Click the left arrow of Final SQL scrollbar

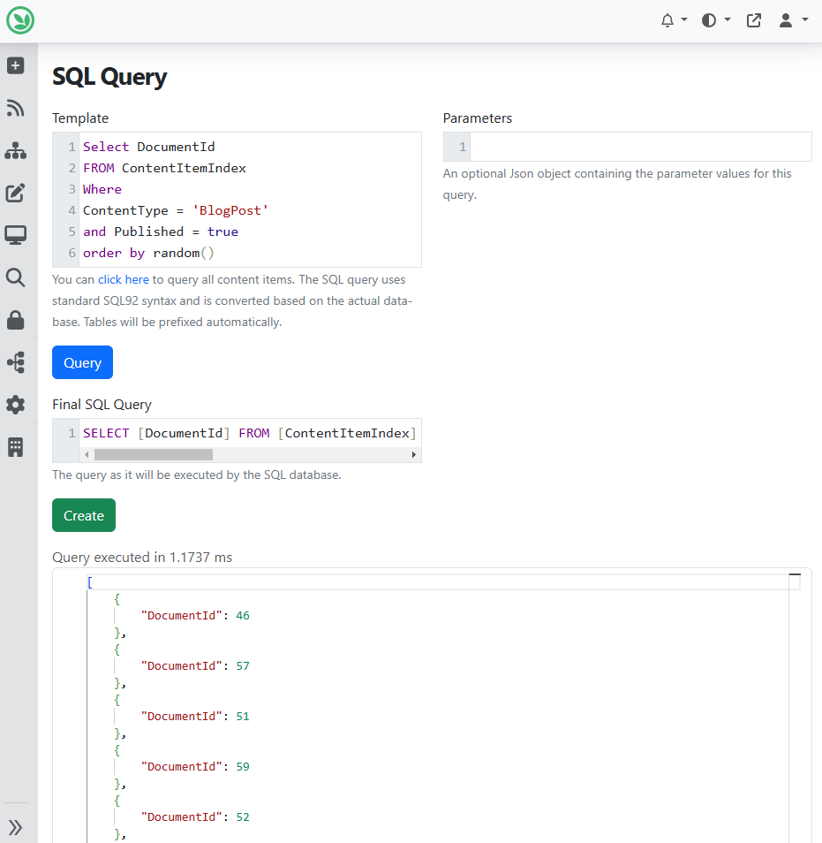(x=87, y=455)
